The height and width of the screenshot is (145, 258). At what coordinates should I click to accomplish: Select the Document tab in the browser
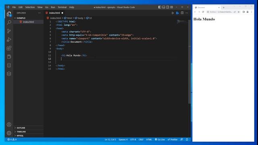207,8
